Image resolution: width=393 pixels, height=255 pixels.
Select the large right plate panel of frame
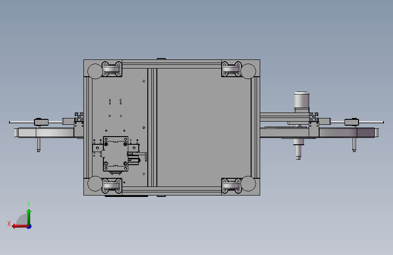(204, 127)
